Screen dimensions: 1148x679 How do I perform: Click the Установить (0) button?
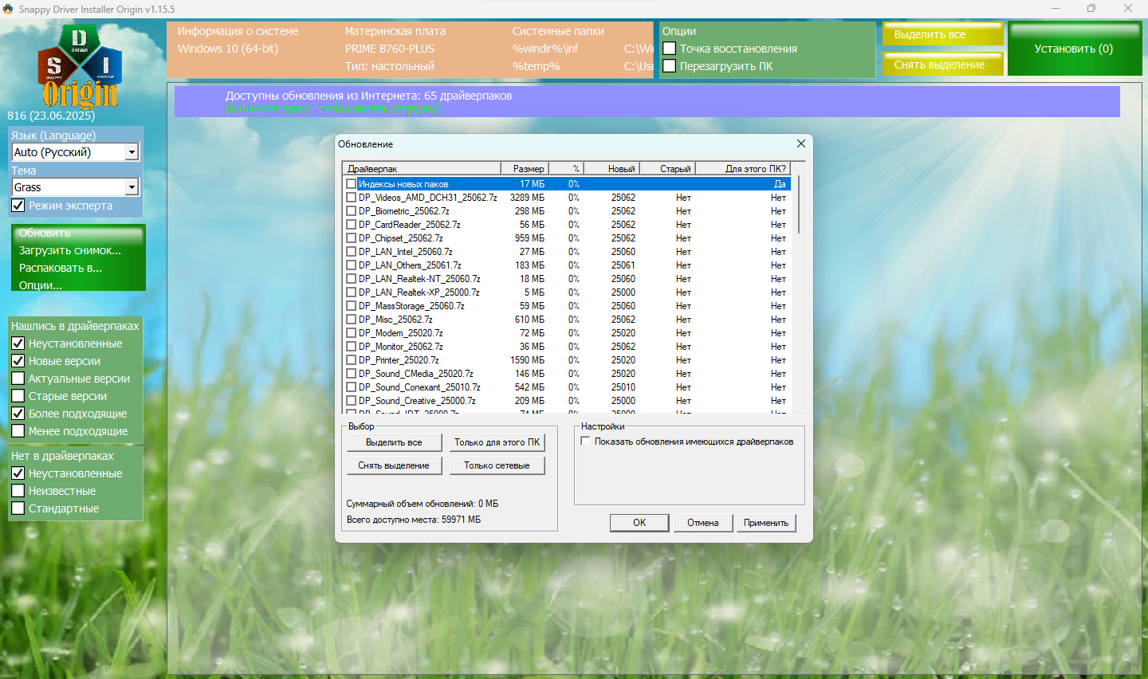pos(1073,49)
